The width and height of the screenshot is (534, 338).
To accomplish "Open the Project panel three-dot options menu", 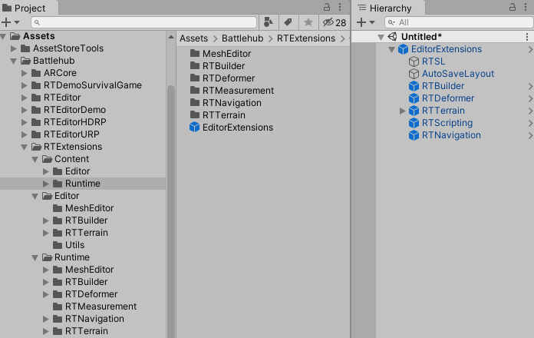I will [x=340, y=7].
